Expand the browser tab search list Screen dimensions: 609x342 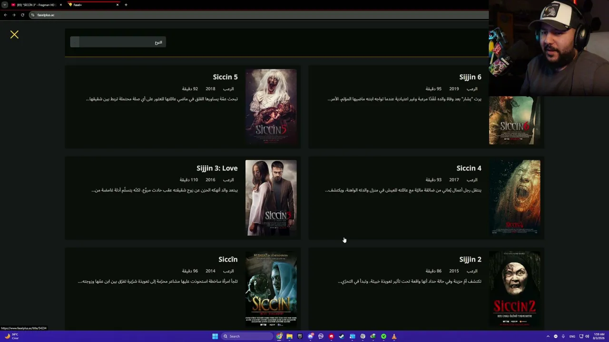click(5, 5)
